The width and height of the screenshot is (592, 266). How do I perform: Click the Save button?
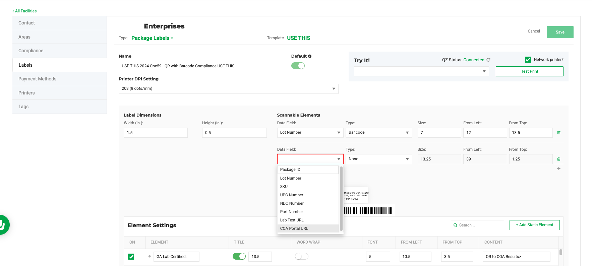pos(560,32)
